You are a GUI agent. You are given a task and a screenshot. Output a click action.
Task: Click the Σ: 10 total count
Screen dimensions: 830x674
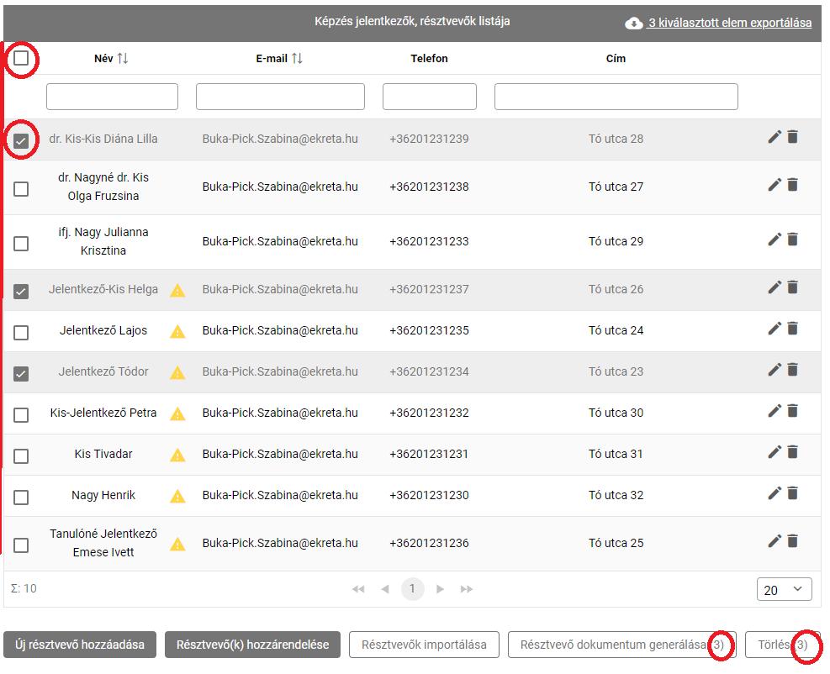pos(24,588)
